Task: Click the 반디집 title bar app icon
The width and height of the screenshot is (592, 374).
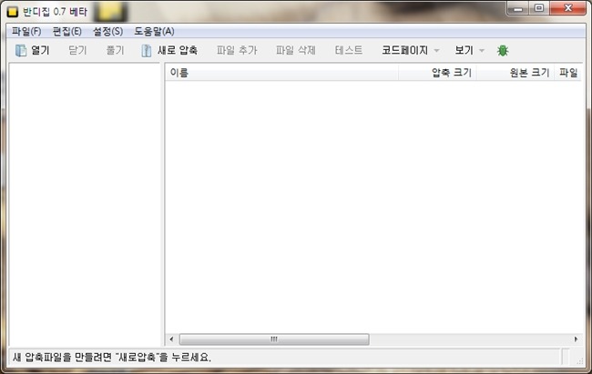Action: coord(13,12)
